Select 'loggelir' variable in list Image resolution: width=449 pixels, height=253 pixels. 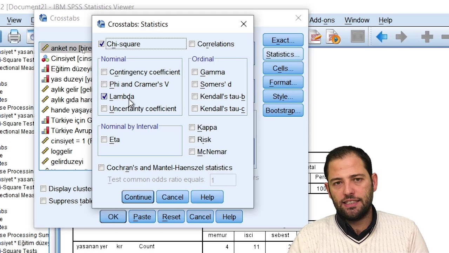pyautogui.click(x=66, y=151)
